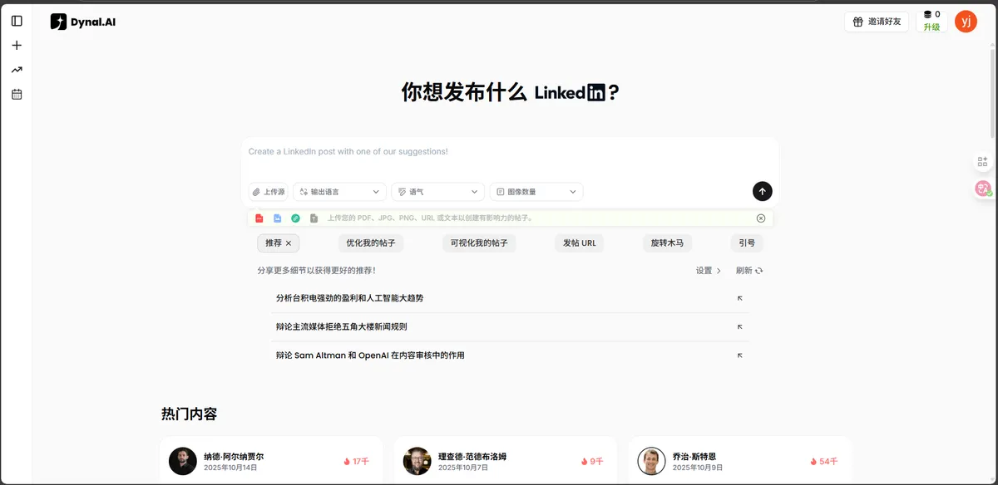Open the 输出语言 dropdown
This screenshot has height=485, width=998.
click(x=338, y=191)
